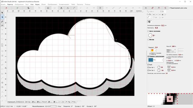Click the four-dots node icon

coord(146,8)
